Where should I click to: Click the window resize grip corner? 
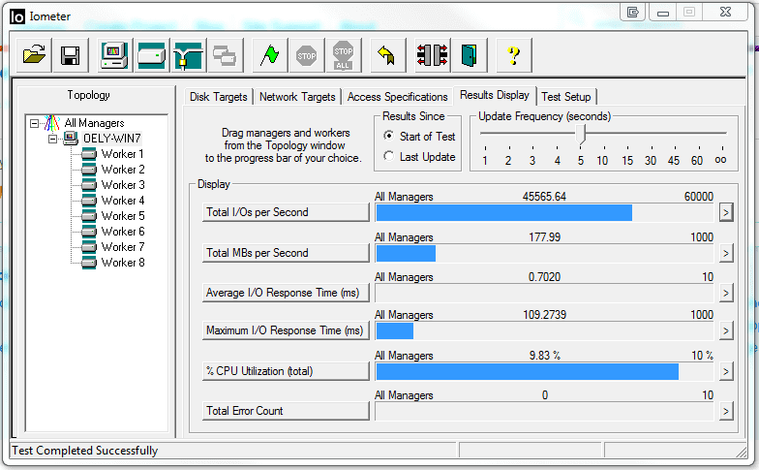tap(742, 452)
